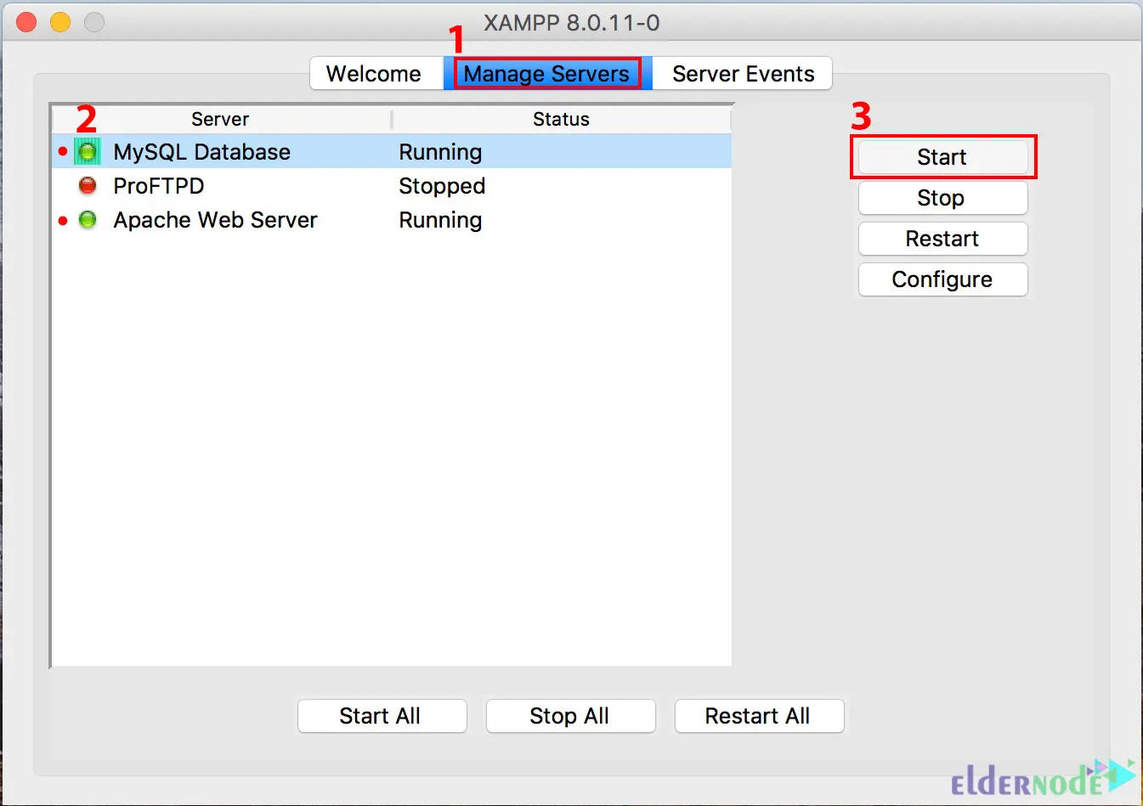Screen dimensions: 1143x806
Task: Click Restart All servers
Action: (759, 716)
